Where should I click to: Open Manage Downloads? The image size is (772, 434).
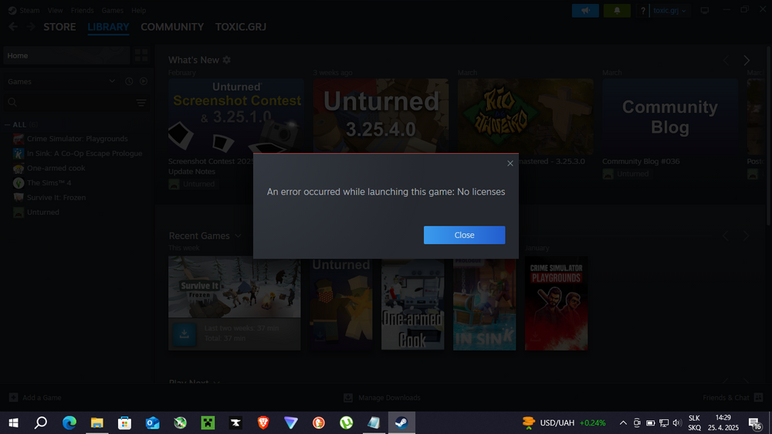[x=382, y=398]
